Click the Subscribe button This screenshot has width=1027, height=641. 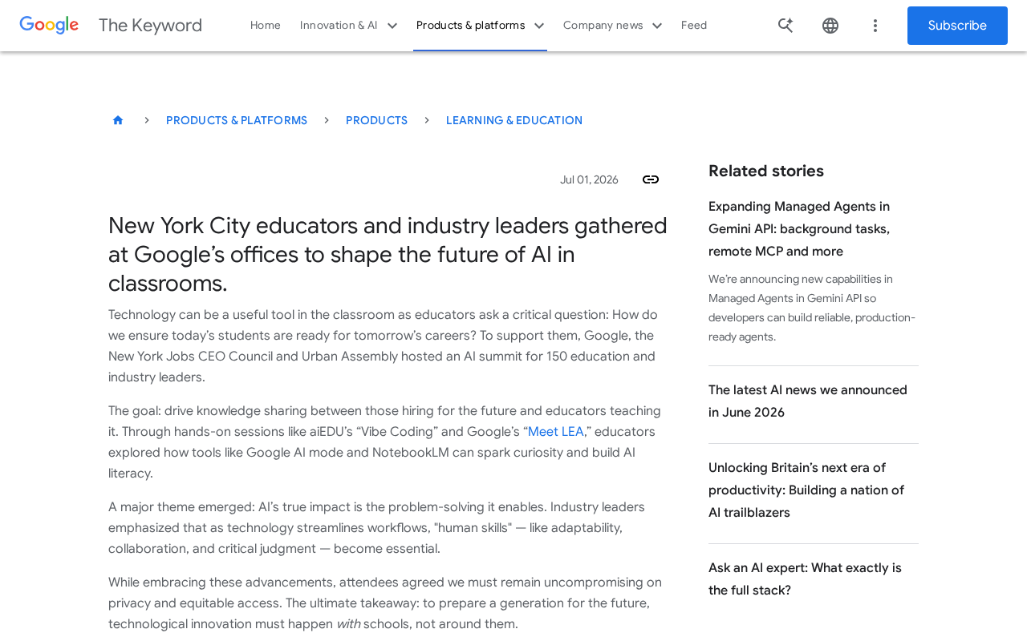click(x=957, y=26)
